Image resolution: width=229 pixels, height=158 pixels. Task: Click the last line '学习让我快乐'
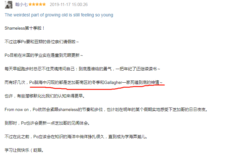coord(24,150)
